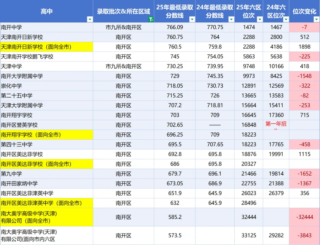Click the rank cell 1474
The image size is (320, 245).
249,27
